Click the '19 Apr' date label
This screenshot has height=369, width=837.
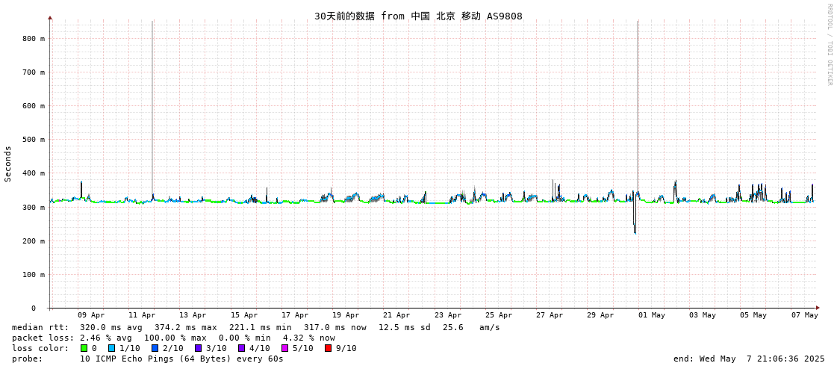tap(346, 315)
